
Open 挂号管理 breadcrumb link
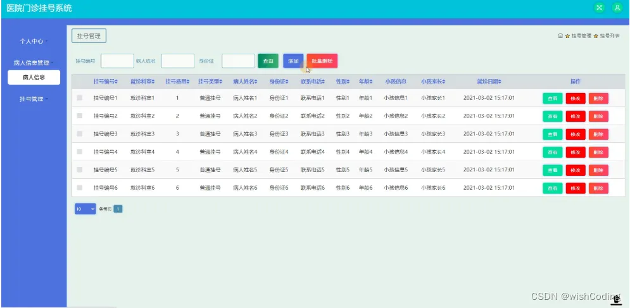pos(581,36)
